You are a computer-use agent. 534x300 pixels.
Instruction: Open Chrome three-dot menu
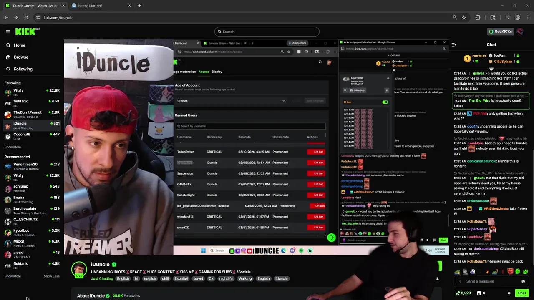pos(528,17)
